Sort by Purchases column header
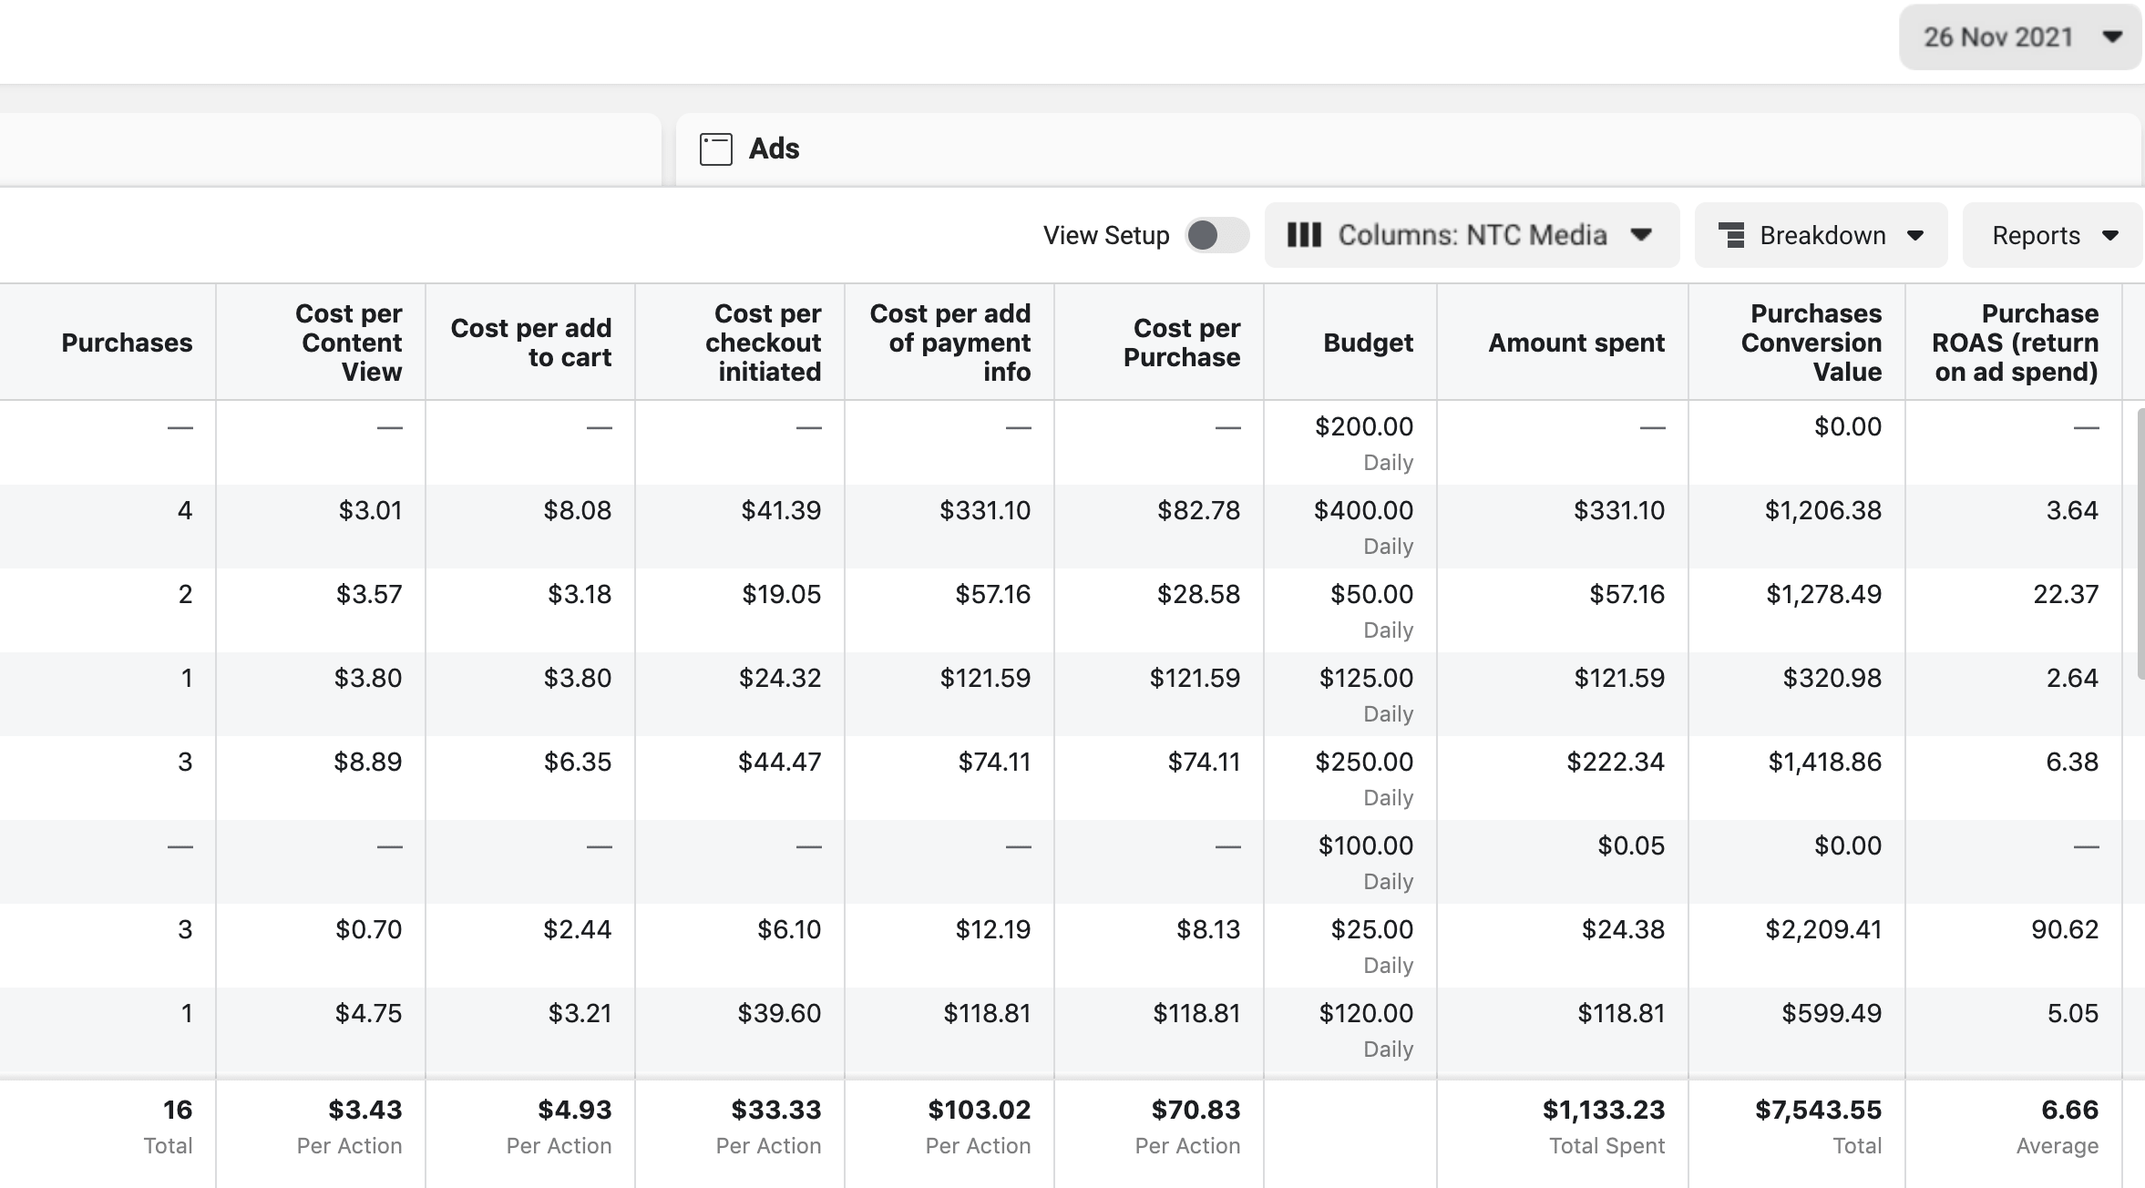Image resolution: width=2145 pixels, height=1188 pixels. click(x=127, y=343)
